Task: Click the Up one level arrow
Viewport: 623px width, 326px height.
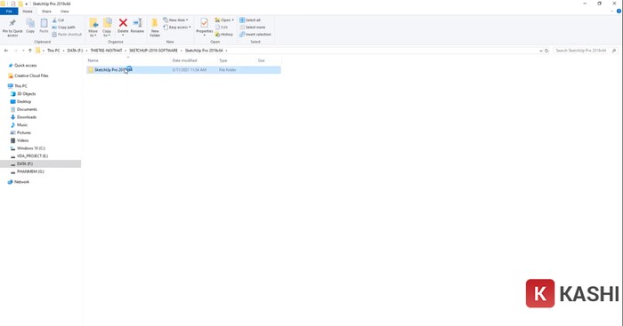Action: click(30, 51)
